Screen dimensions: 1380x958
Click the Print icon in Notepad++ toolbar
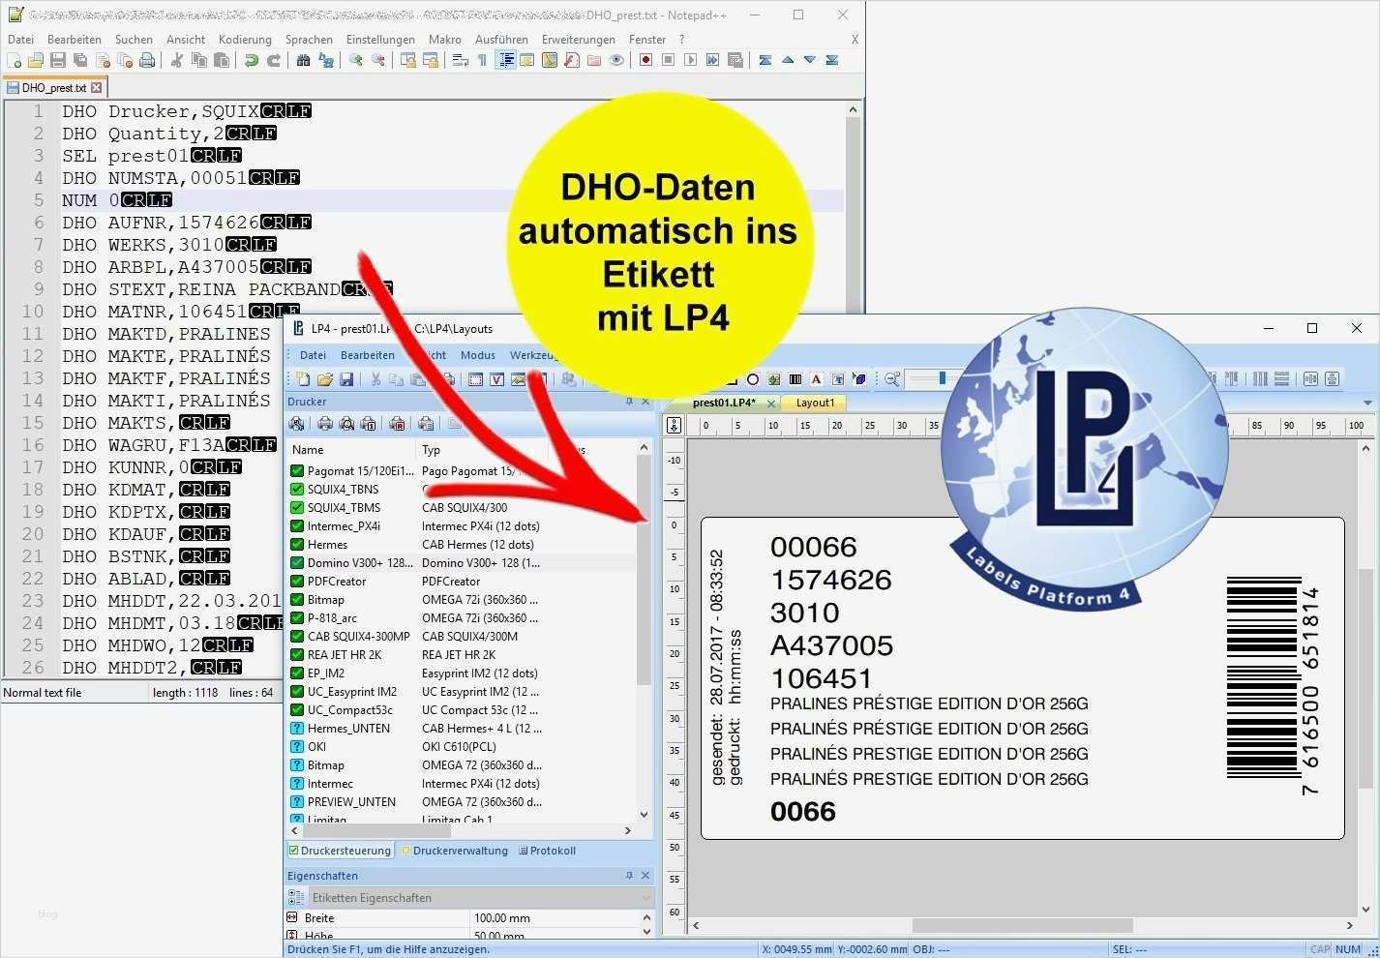(147, 60)
